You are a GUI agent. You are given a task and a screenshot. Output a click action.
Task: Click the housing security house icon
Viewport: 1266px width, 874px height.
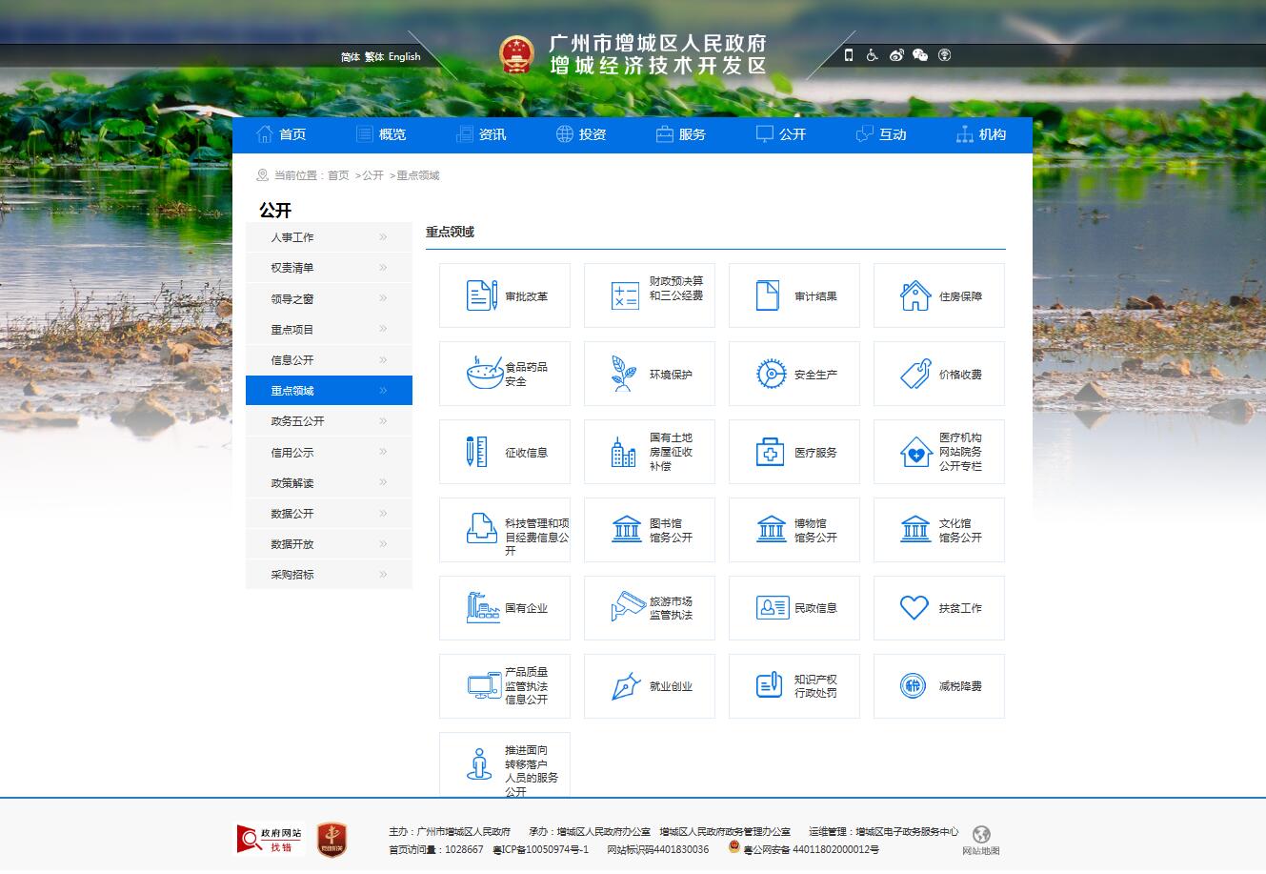tap(914, 295)
